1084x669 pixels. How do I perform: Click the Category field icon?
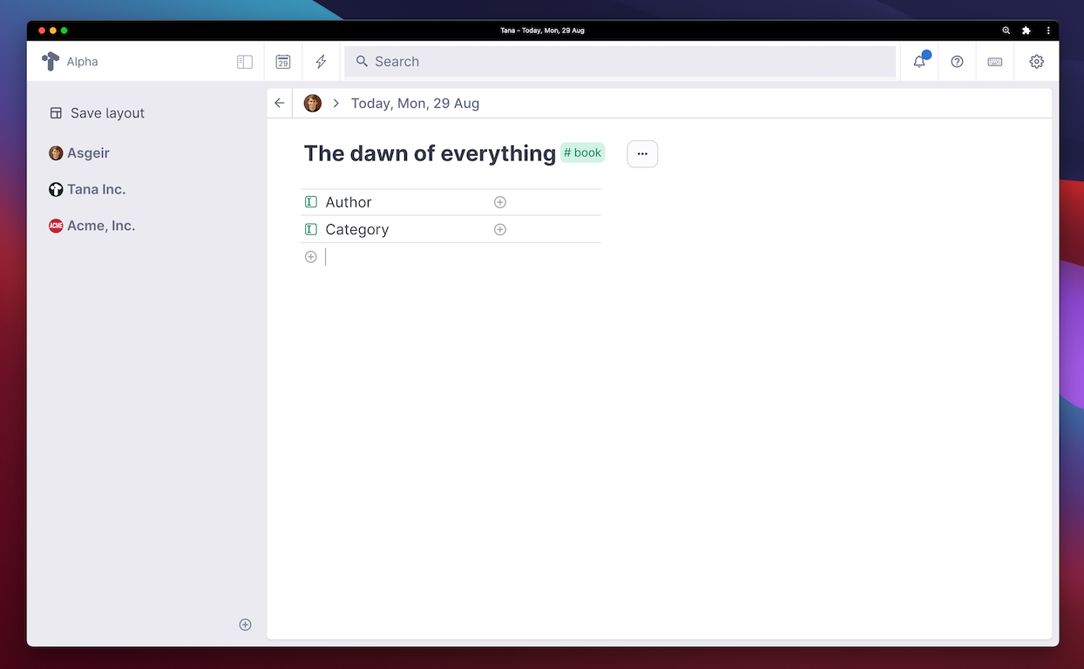pos(311,230)
